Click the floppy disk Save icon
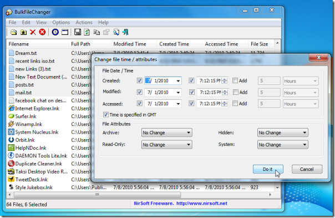Viewport: 335px width, 218px height. coord(77,32)
